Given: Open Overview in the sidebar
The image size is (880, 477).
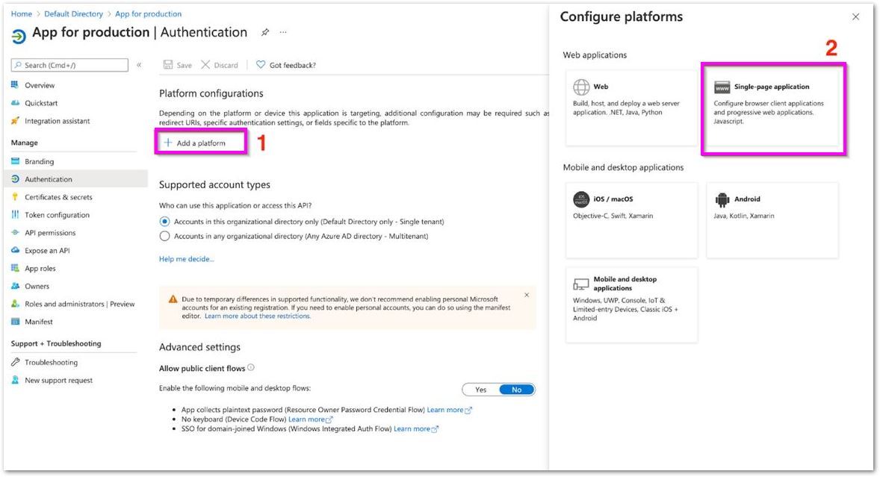Looking at the screenshot, I should (x=40, y=85).
